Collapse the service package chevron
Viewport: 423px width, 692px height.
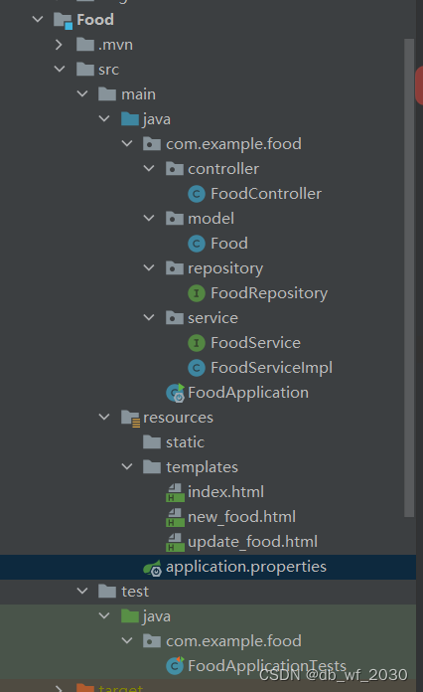(x=149, y=317)
